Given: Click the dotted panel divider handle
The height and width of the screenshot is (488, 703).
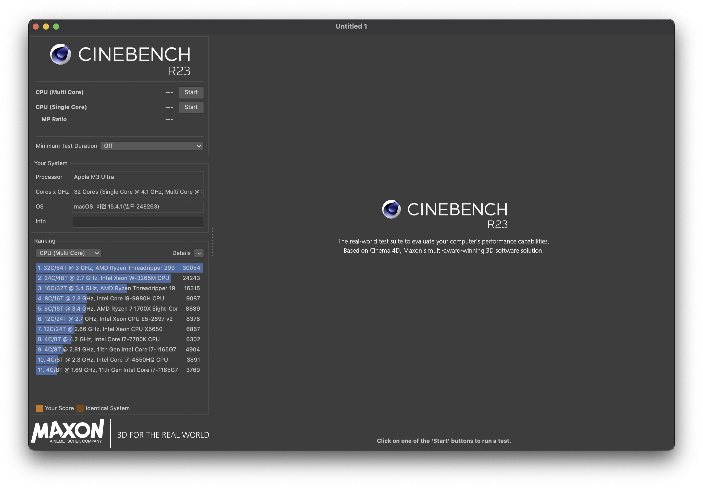Looking at the screenshot, I should (x=213, y=242).
